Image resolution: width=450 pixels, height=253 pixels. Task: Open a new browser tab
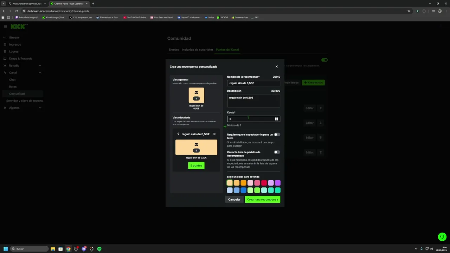(x=93, y=4)
